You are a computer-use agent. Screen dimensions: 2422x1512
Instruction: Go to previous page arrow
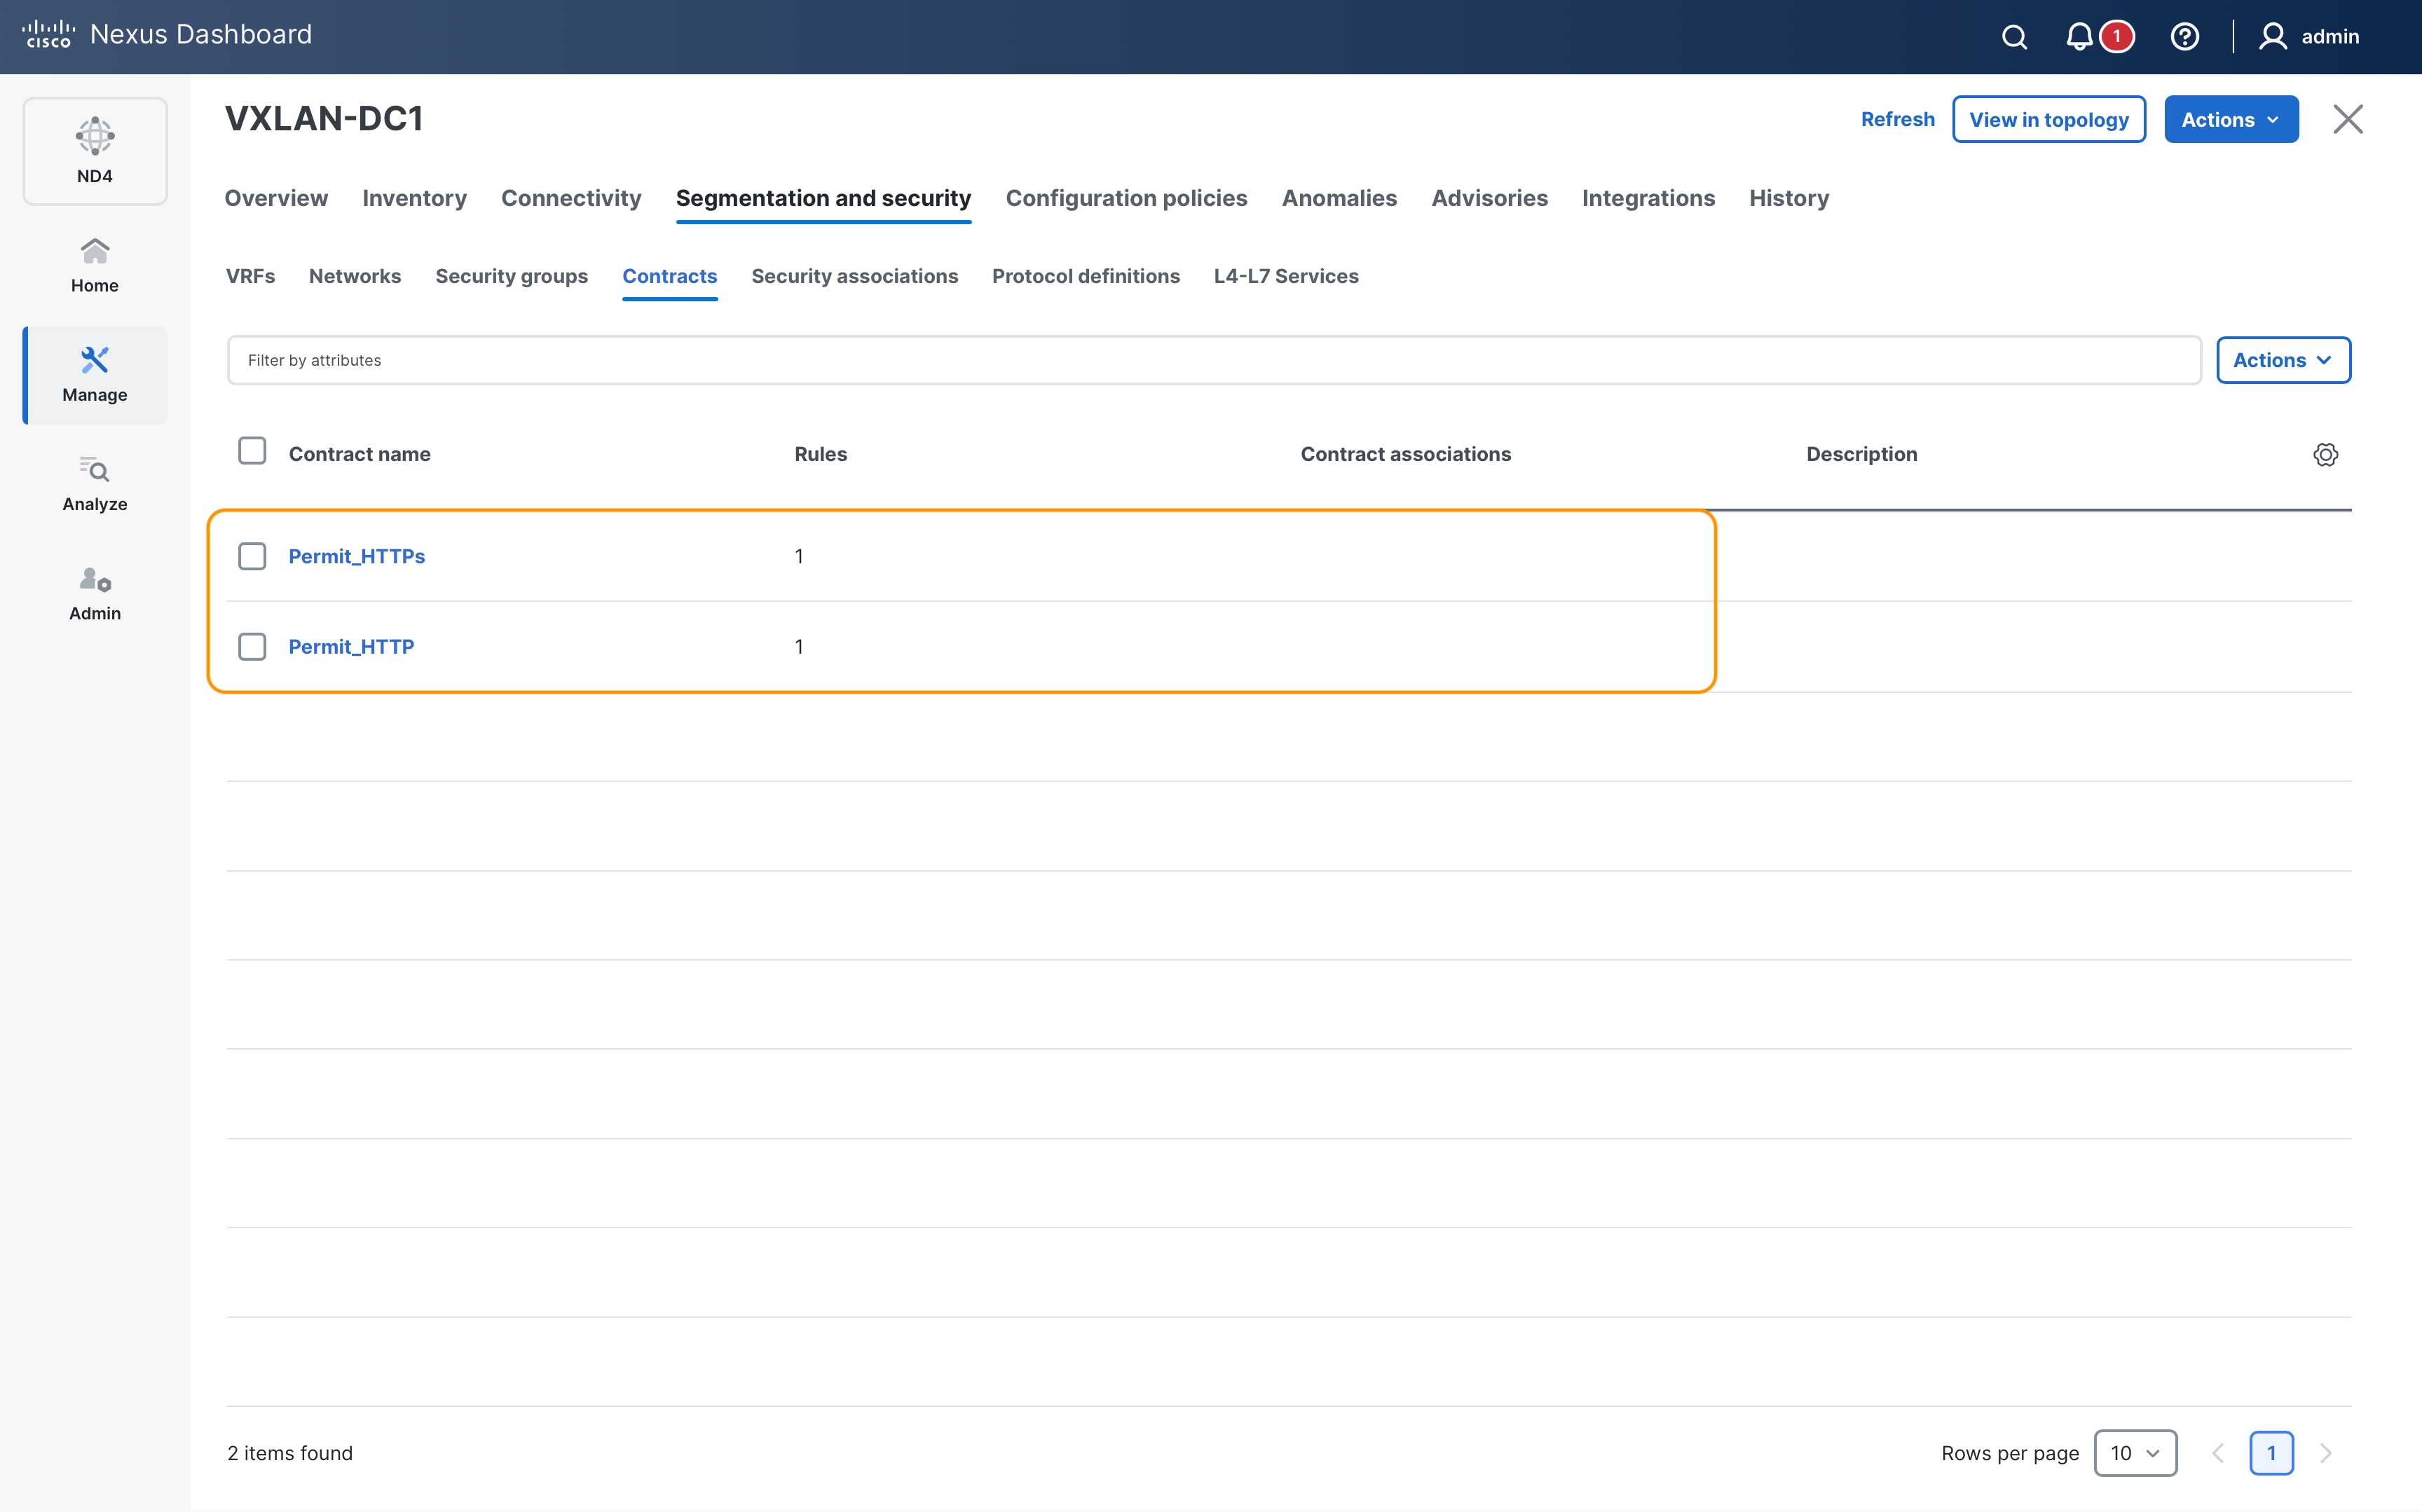2217,1453
